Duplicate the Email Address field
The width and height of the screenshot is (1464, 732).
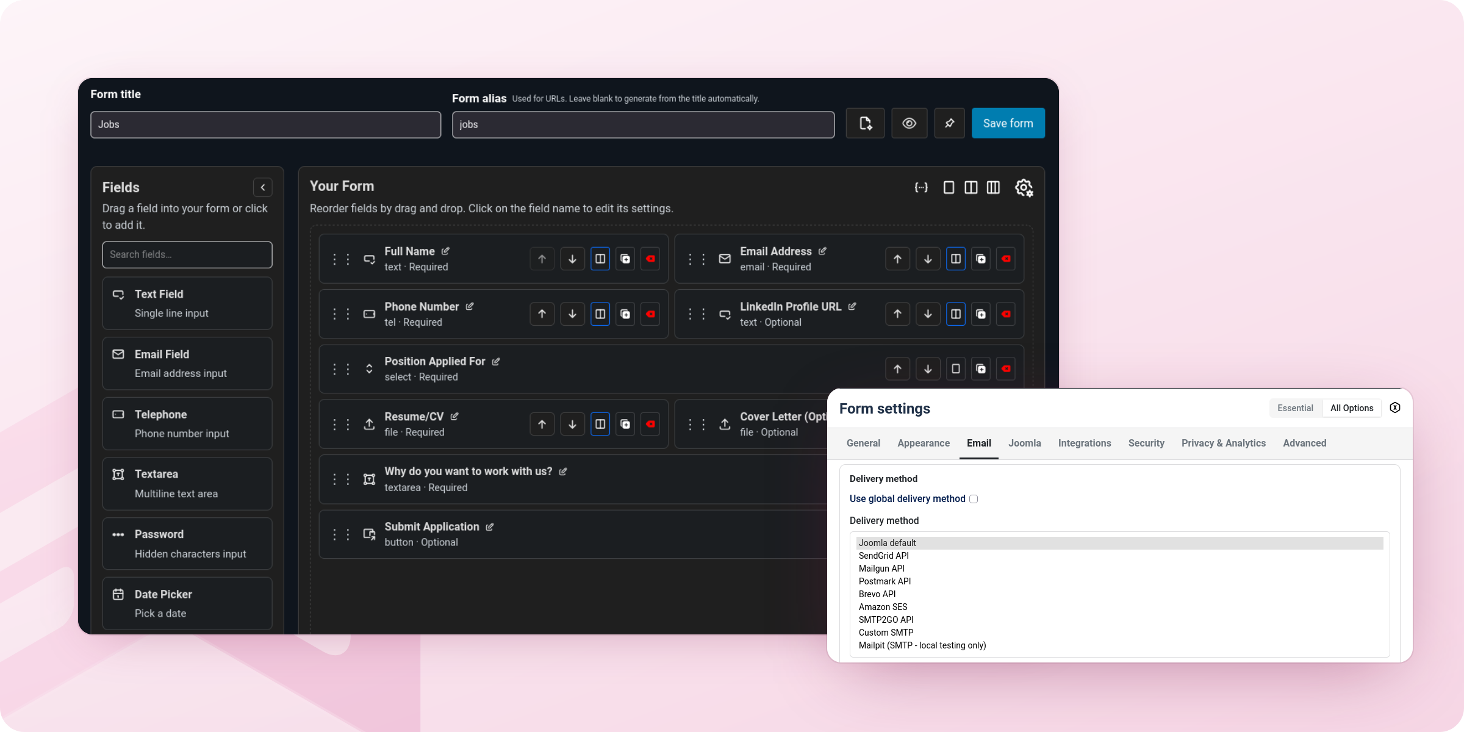[x=980, y=259]
